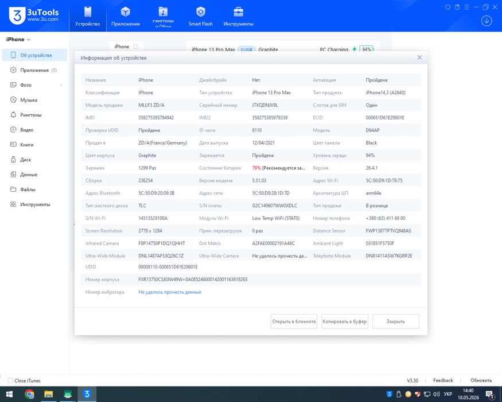Image resolution: width=502 pixels, height=402 pixels.
Task: Open File Explorer from the taskbar
Action: pos(48,394)
